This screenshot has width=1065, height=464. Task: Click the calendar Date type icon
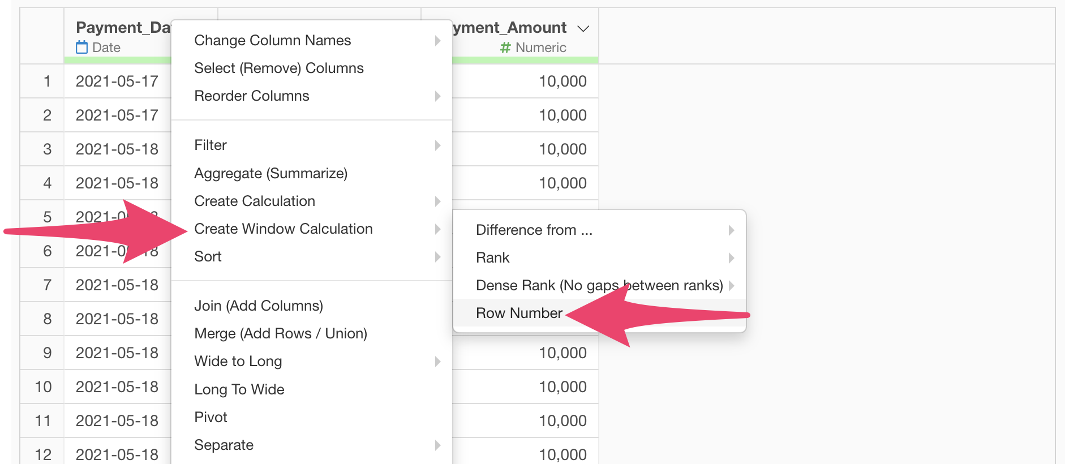(x=82, y=48)
